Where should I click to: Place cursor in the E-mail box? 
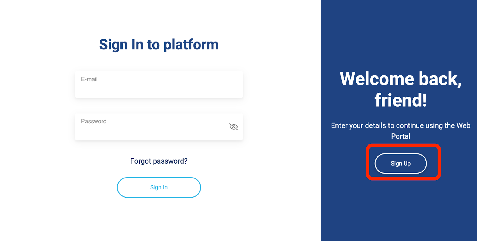coord(159,85)
